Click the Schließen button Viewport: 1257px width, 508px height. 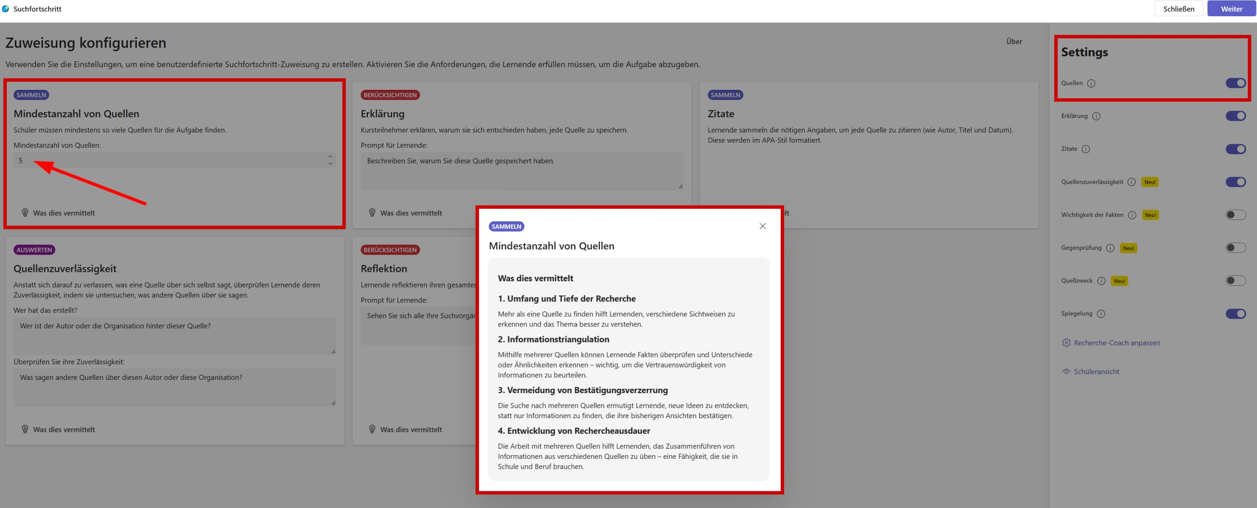pyautogui.click(x=1178, y=9)
